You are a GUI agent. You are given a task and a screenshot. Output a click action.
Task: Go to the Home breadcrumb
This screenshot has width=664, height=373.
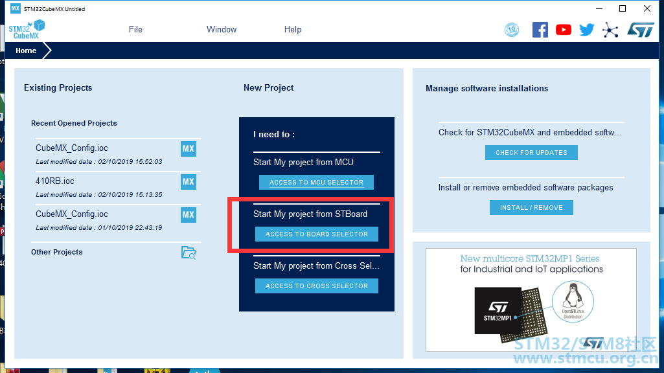[x=26, y=51]
